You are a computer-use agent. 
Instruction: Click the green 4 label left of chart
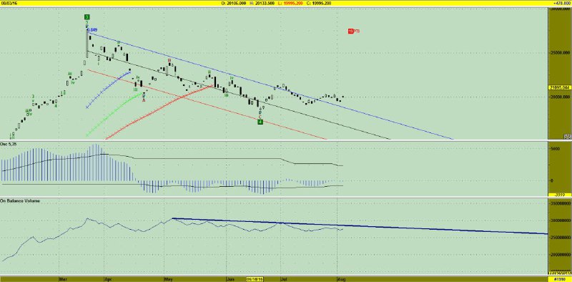click(x=56, y=106)
